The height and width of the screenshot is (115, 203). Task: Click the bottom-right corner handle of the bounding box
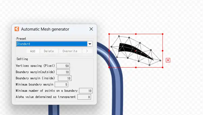click(x=162, y=67)
